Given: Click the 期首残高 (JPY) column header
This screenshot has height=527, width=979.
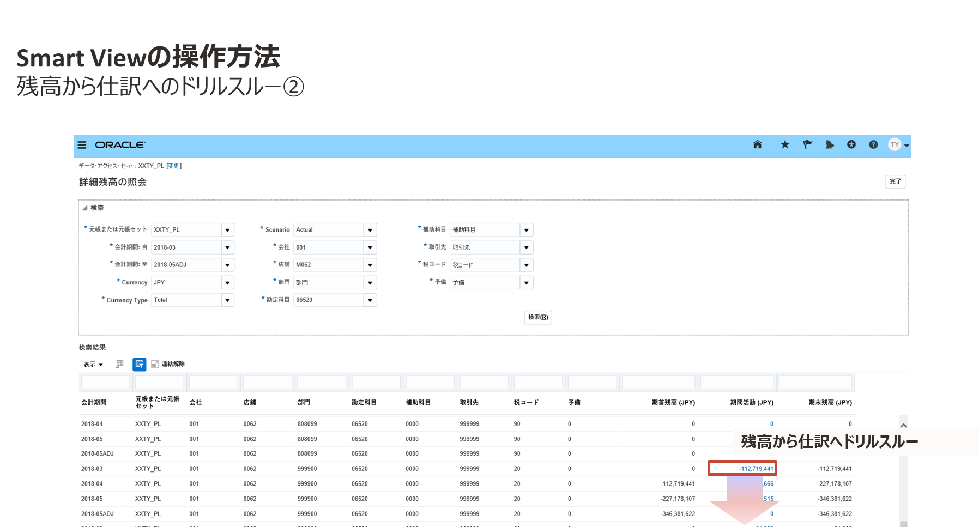Looking at the screenshot, I should tap(673, 403).
